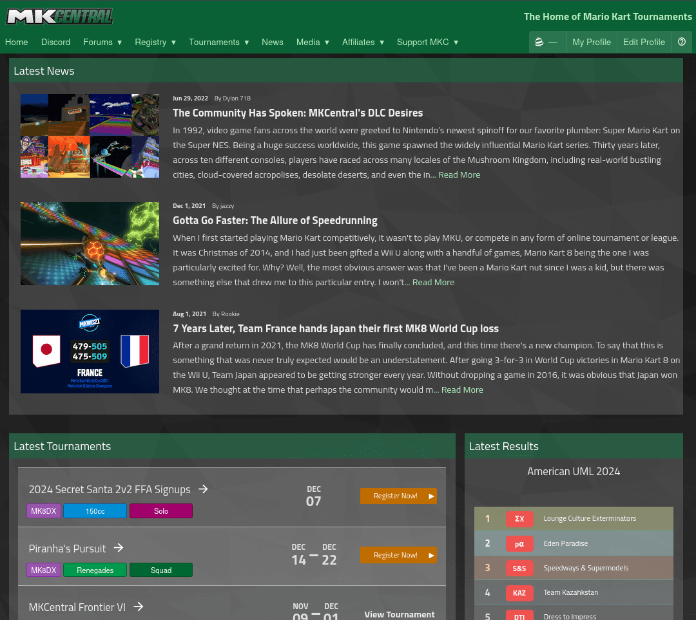Click the help question mark icon
The width and height of the screenshot is (696, 620).
pyautogui.click(x=682, y=42)
